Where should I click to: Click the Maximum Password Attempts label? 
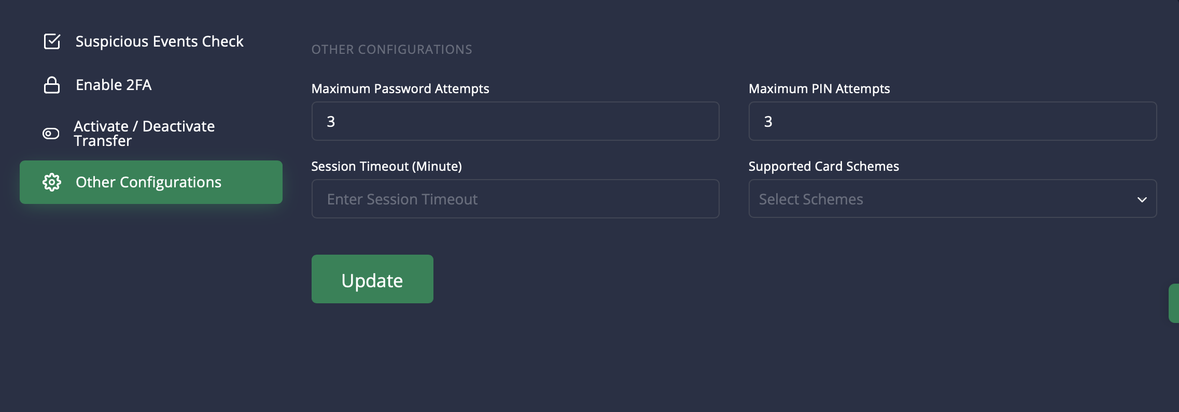click(x=400, y=89)
